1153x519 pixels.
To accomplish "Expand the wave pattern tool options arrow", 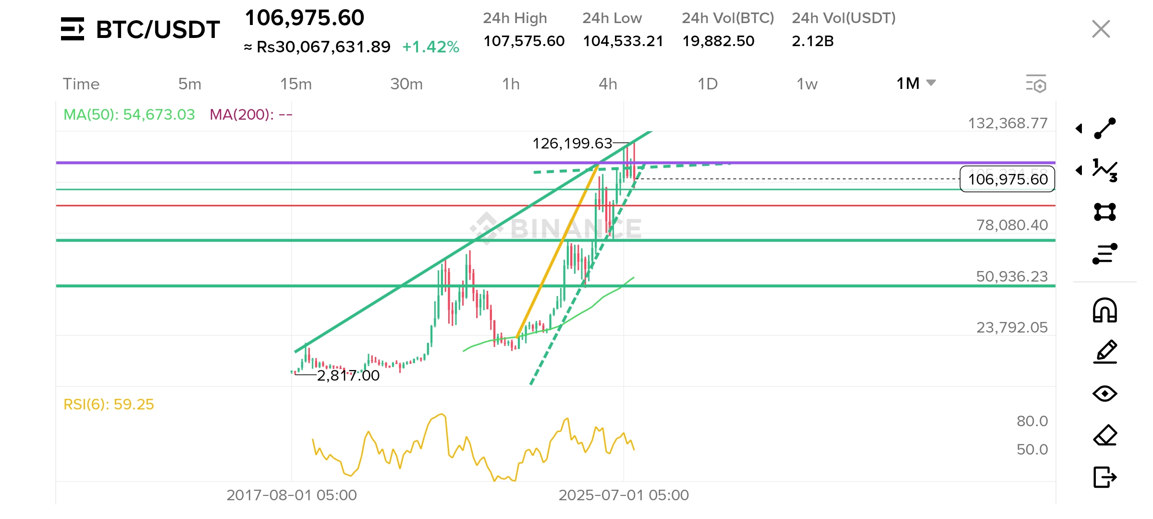I will 1079,170.
